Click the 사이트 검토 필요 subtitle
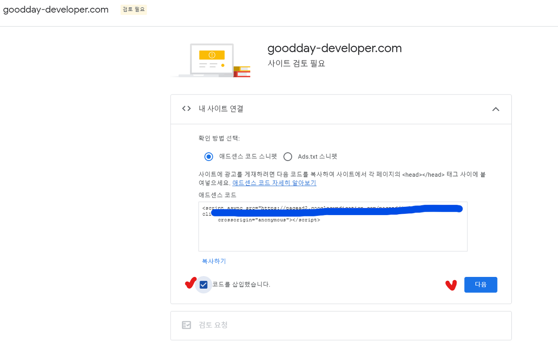The width and height of the screenshot is (558, 349). click(296, 64)
